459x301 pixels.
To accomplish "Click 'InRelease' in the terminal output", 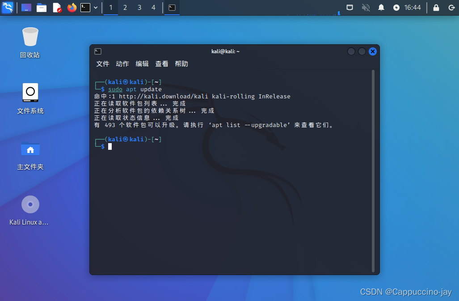I will (x=274, y=96).
